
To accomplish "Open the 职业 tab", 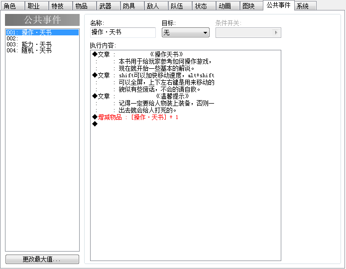I will [x=37, y=6].
